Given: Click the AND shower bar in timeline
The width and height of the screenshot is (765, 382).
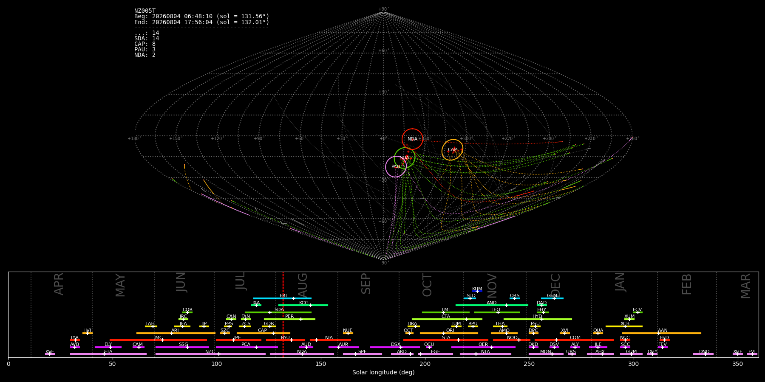Looking at the screenshot, I should coord(492,305).
